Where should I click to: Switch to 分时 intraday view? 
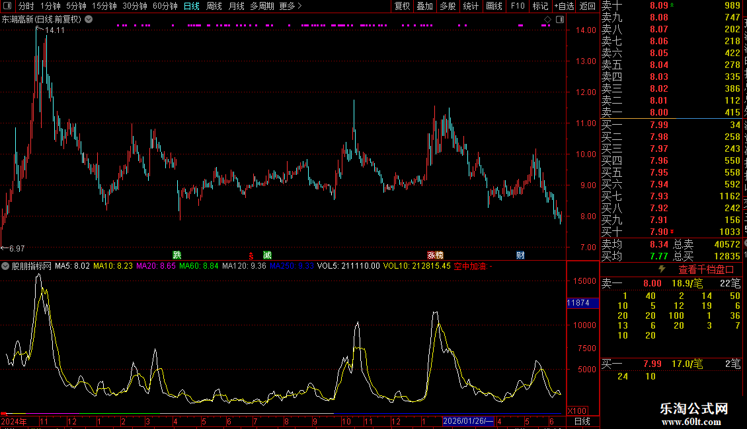26,6
